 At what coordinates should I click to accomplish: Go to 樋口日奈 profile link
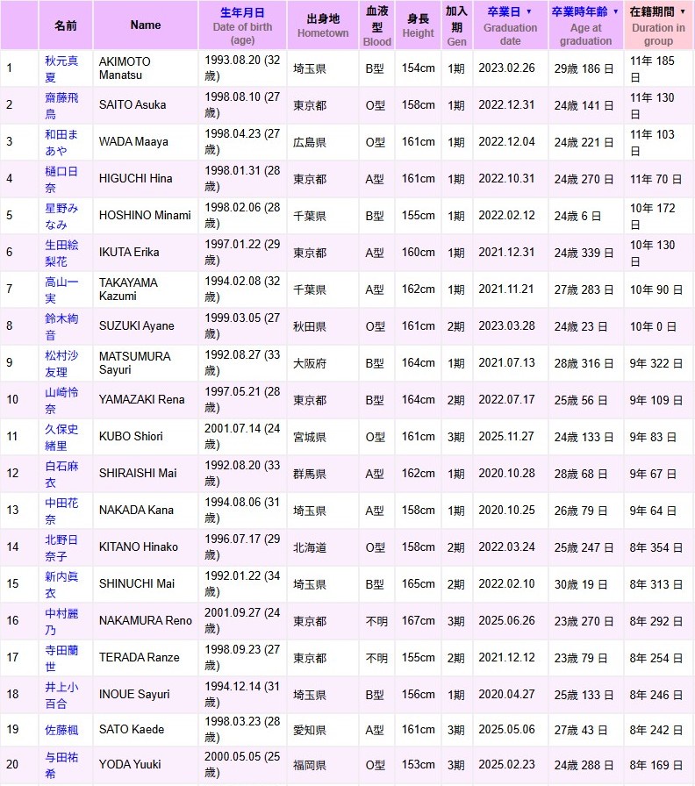pyautogui.click(x=61, y=179)
